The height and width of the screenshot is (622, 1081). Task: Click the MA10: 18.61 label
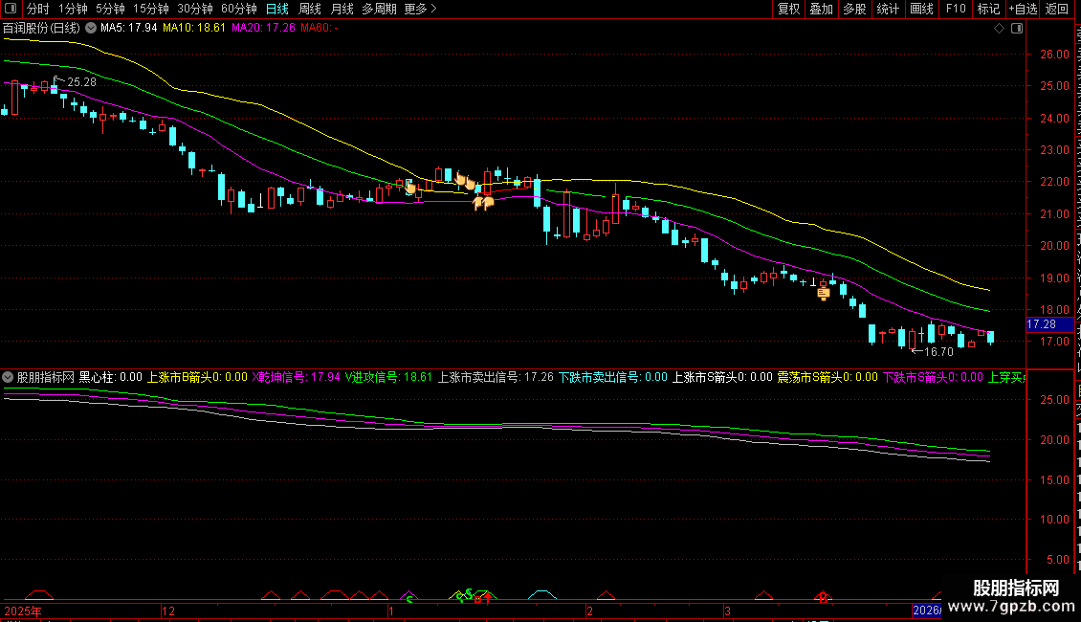[x=194, y=29]
